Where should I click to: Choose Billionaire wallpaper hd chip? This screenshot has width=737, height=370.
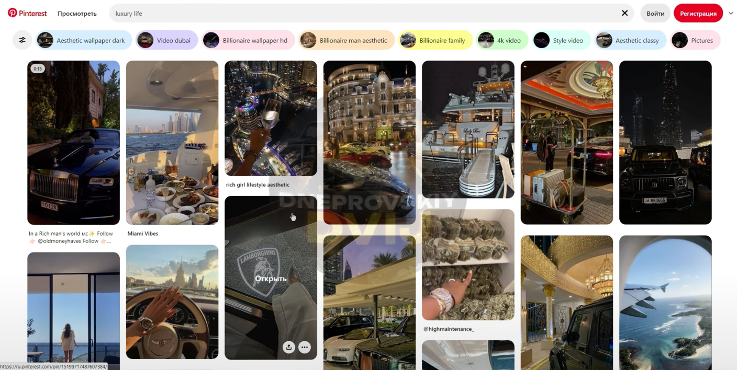[x=248, y=40]
